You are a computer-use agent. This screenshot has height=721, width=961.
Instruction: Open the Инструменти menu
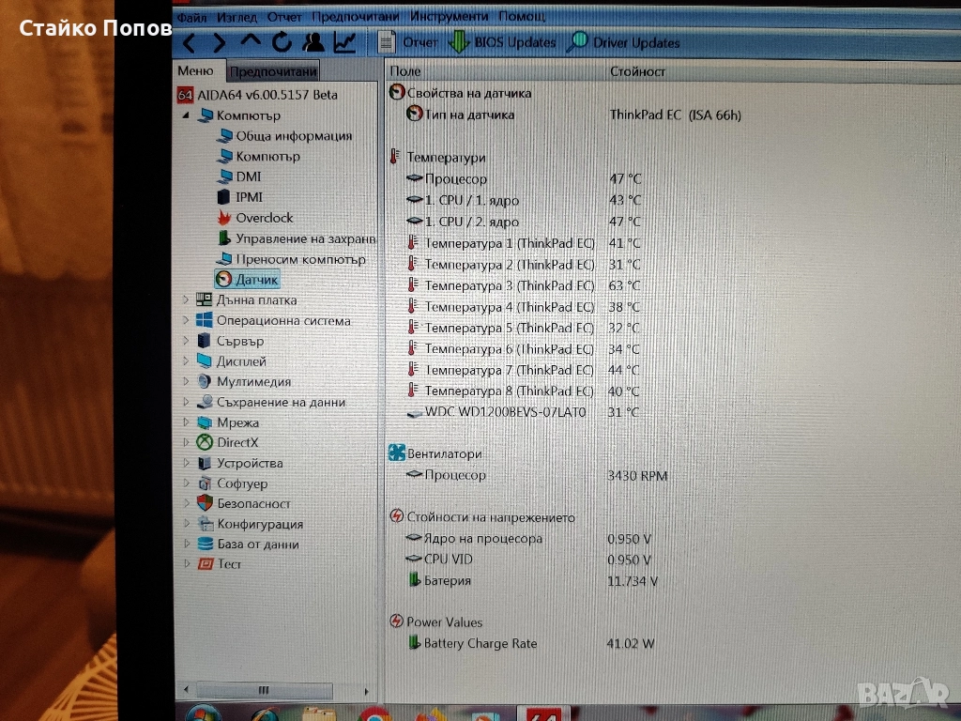(x=449, y=17)
